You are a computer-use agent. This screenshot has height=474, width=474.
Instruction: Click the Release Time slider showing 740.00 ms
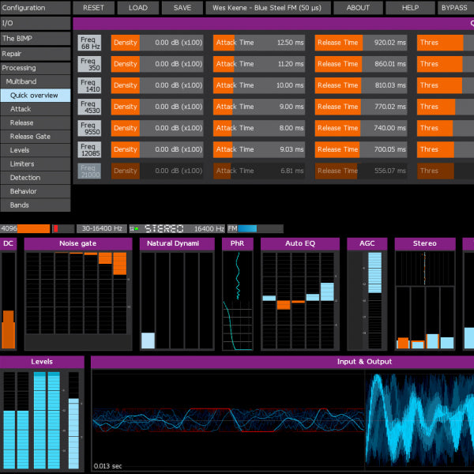click(361, 128)
